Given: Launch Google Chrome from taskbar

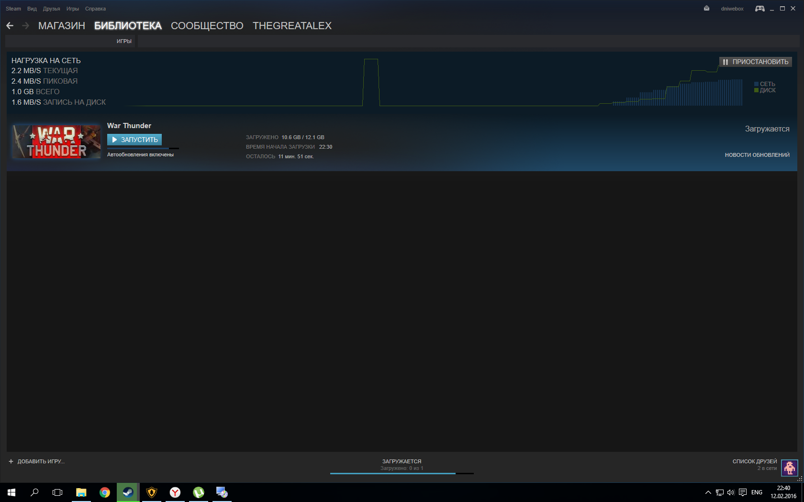Looking at the screenshot, I should (x=105, y=492).
